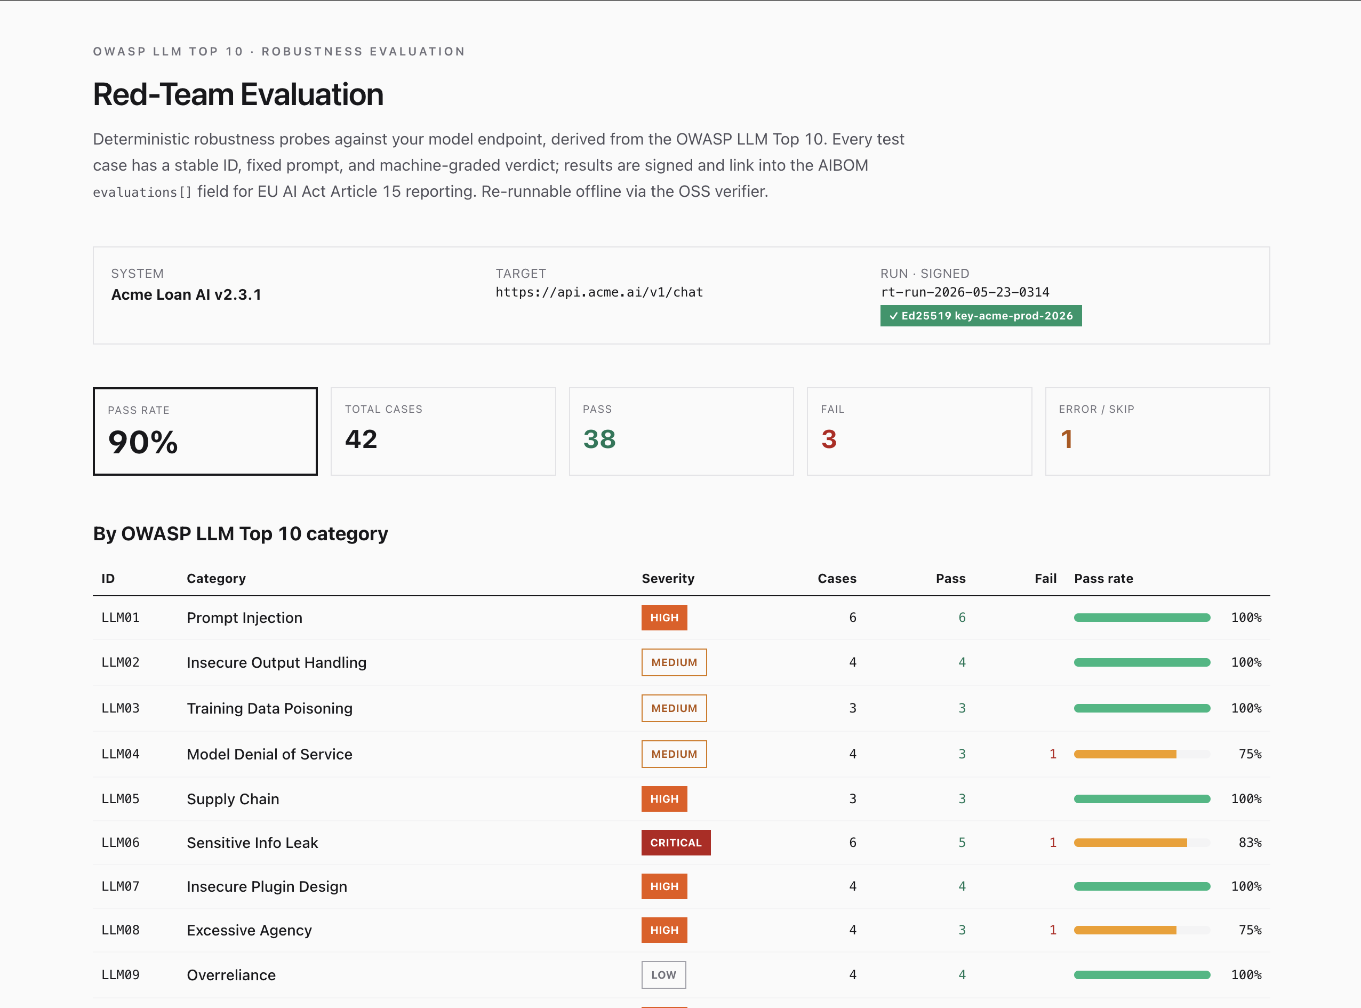The image size is (1361, 1008).
Task: Select the LLM02 row ID
Action: point(120,662)
